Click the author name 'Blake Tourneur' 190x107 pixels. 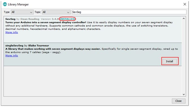coord(38,46)
